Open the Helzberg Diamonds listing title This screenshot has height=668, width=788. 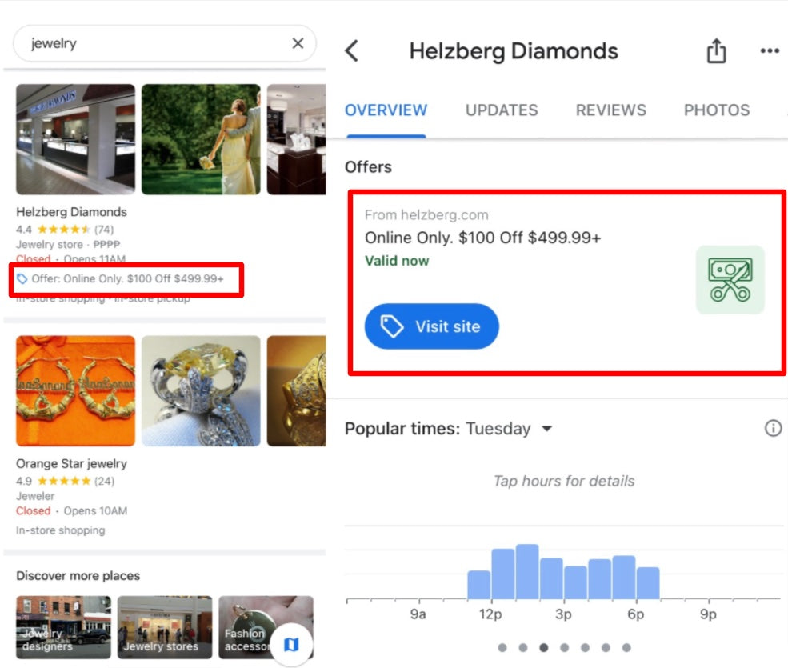pos(71,212)
